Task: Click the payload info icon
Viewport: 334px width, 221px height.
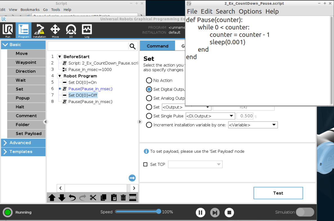Action: click(x=146, y=151)
